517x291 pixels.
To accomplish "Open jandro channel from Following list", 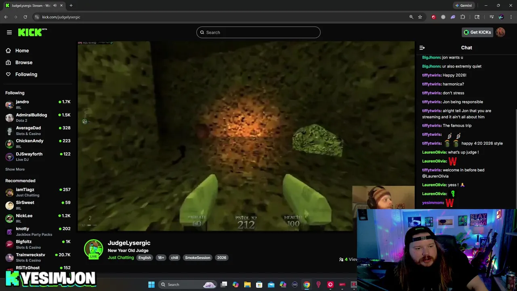I will pos(38,105).
